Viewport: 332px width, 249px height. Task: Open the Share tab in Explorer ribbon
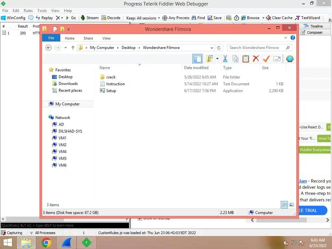88,38
